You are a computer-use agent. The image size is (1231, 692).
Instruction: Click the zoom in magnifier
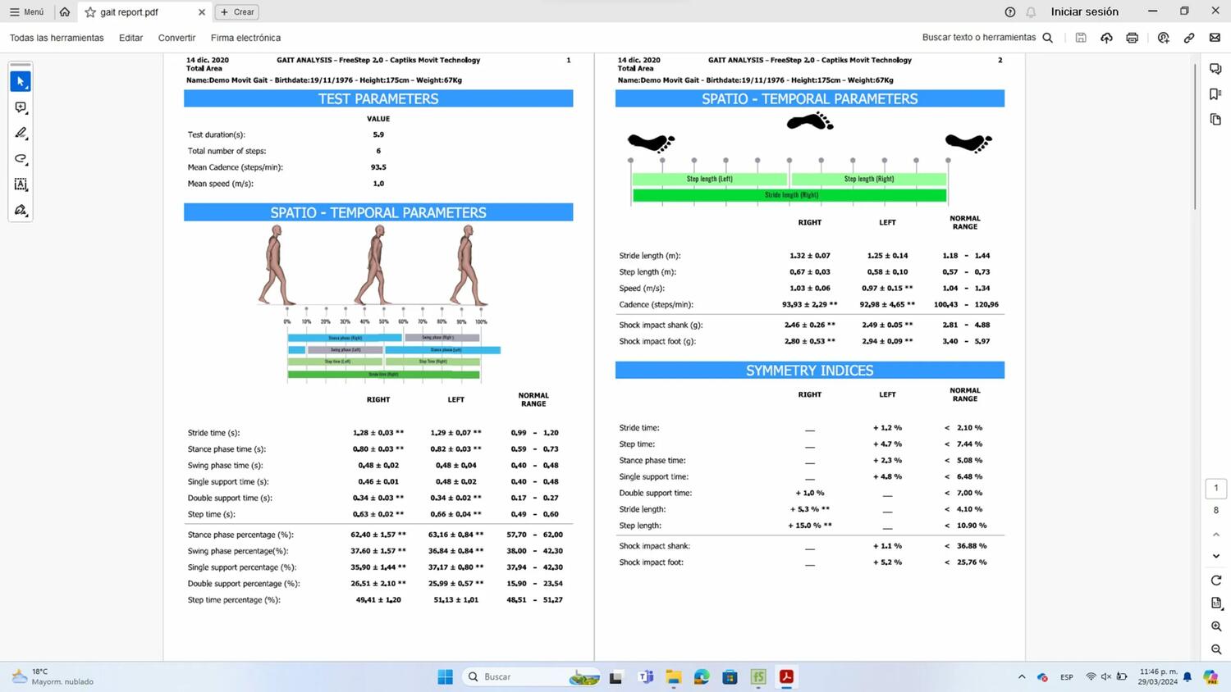click(1215, 626)
